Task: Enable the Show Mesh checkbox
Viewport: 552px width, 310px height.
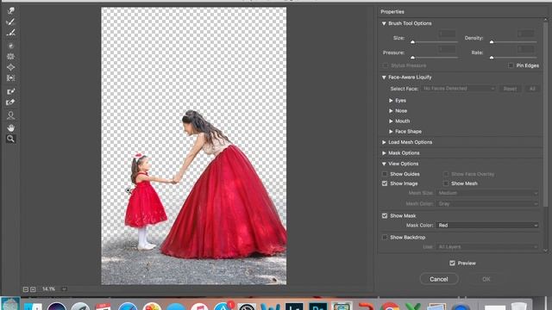Action: [446, 183]
